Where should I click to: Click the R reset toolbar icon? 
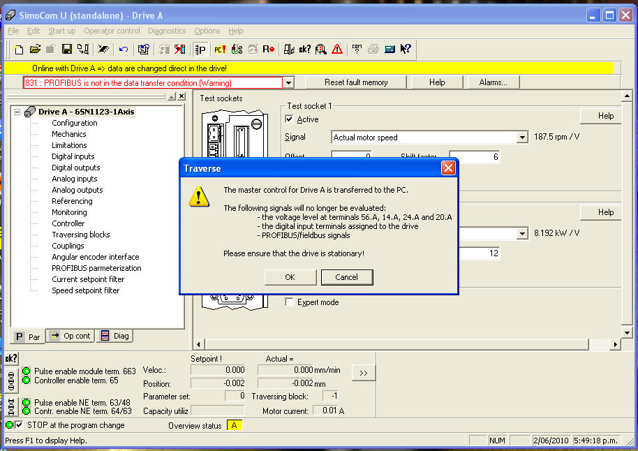pos(268,50)
